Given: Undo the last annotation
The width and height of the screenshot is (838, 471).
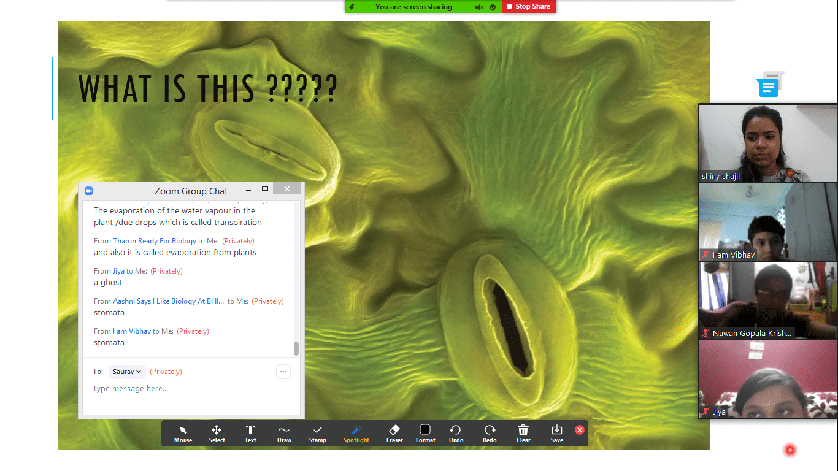Looking at the screenshot, I should [456, 433].
